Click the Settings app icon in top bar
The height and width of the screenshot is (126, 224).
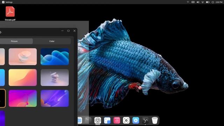(3, 2)
